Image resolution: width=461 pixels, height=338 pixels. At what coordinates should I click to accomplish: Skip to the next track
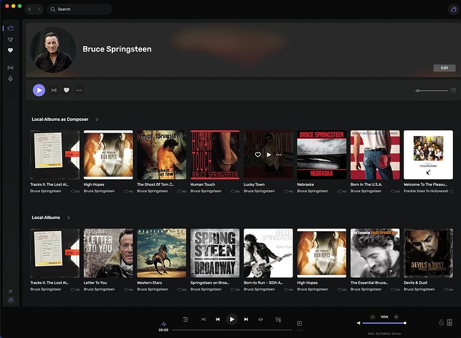(246, 319)
